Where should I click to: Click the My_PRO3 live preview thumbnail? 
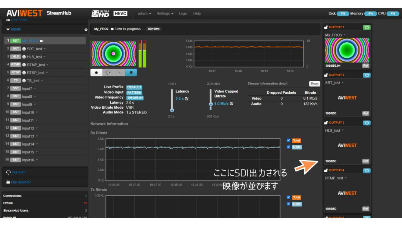[113, 54]
